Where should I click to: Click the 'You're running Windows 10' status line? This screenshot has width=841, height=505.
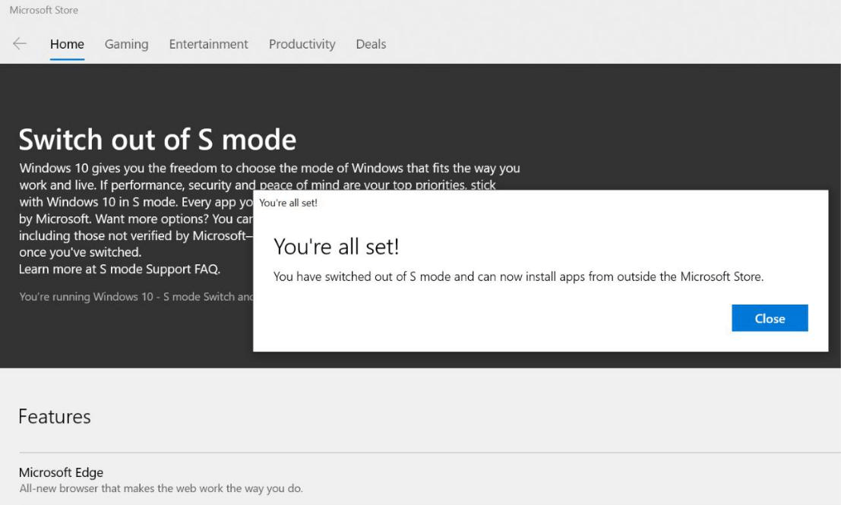pyautogui.click(x=137, y=296)
